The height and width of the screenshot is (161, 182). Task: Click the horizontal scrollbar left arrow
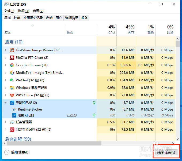[5, 144]
